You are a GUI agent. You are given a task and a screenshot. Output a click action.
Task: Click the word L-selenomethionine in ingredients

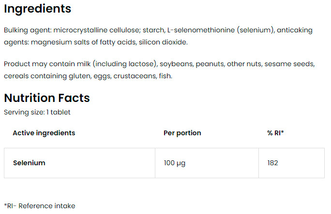(201, 30)
